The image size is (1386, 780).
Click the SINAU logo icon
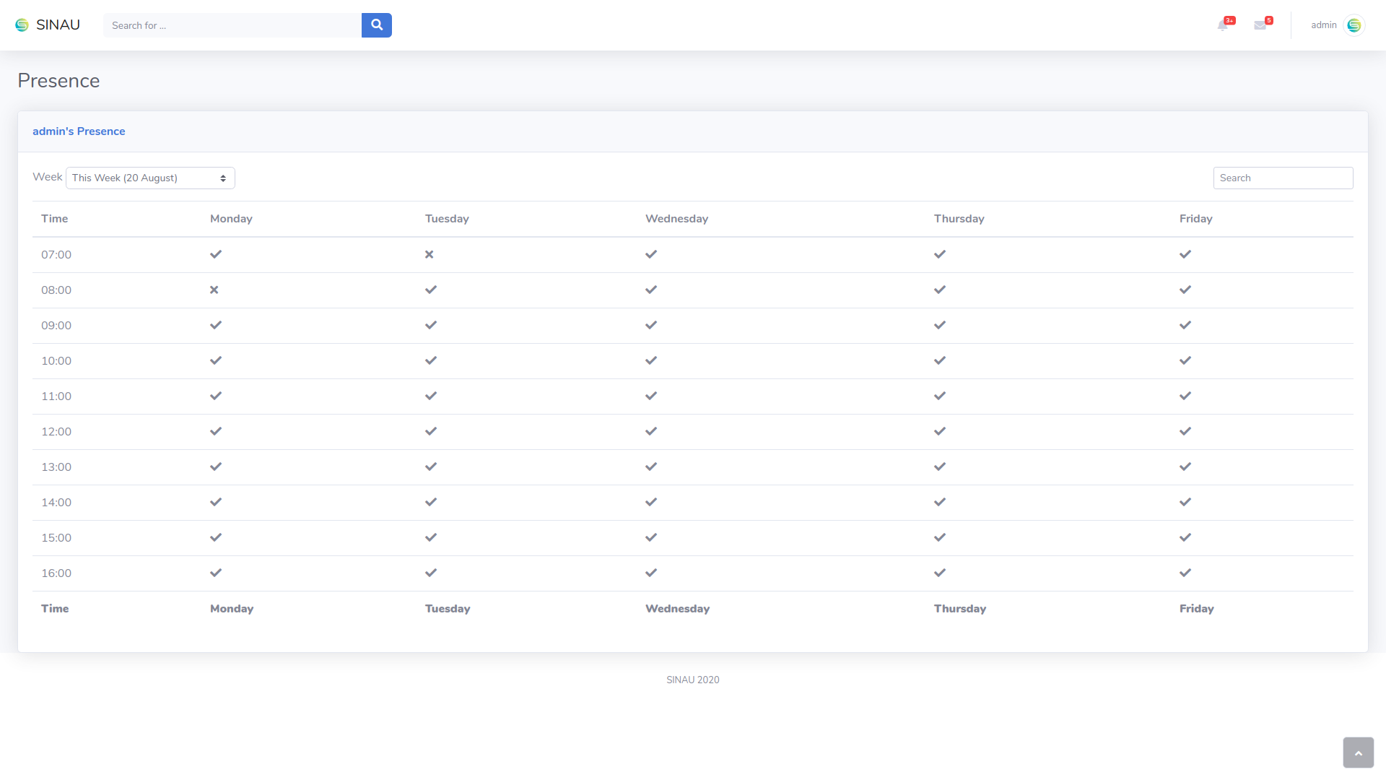22,25
